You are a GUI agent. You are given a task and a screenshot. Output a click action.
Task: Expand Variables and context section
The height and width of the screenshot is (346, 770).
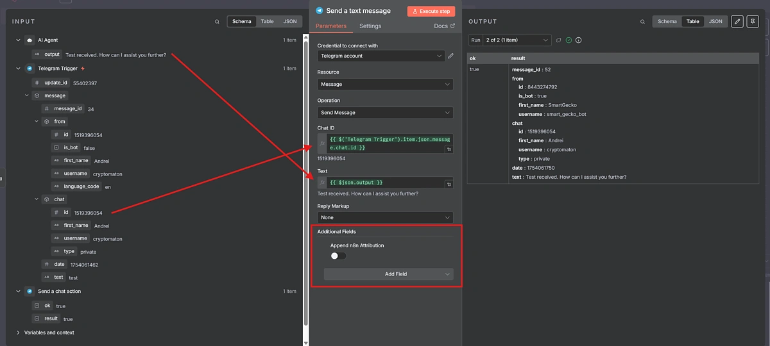pyautogui.click(x=18, y=333)
